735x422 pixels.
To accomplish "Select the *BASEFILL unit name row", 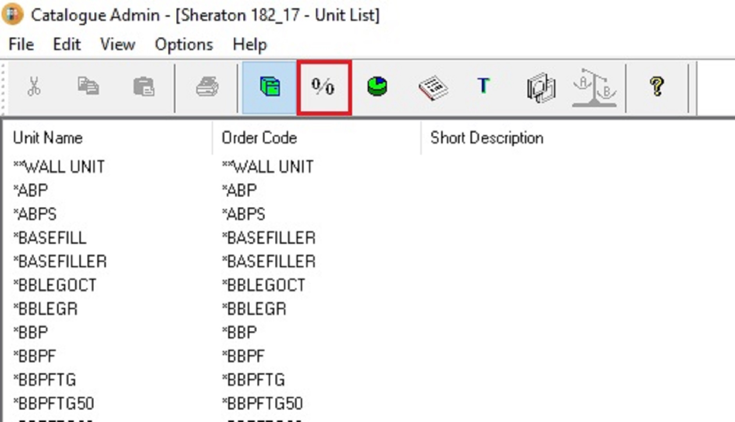I will (50, 238).
